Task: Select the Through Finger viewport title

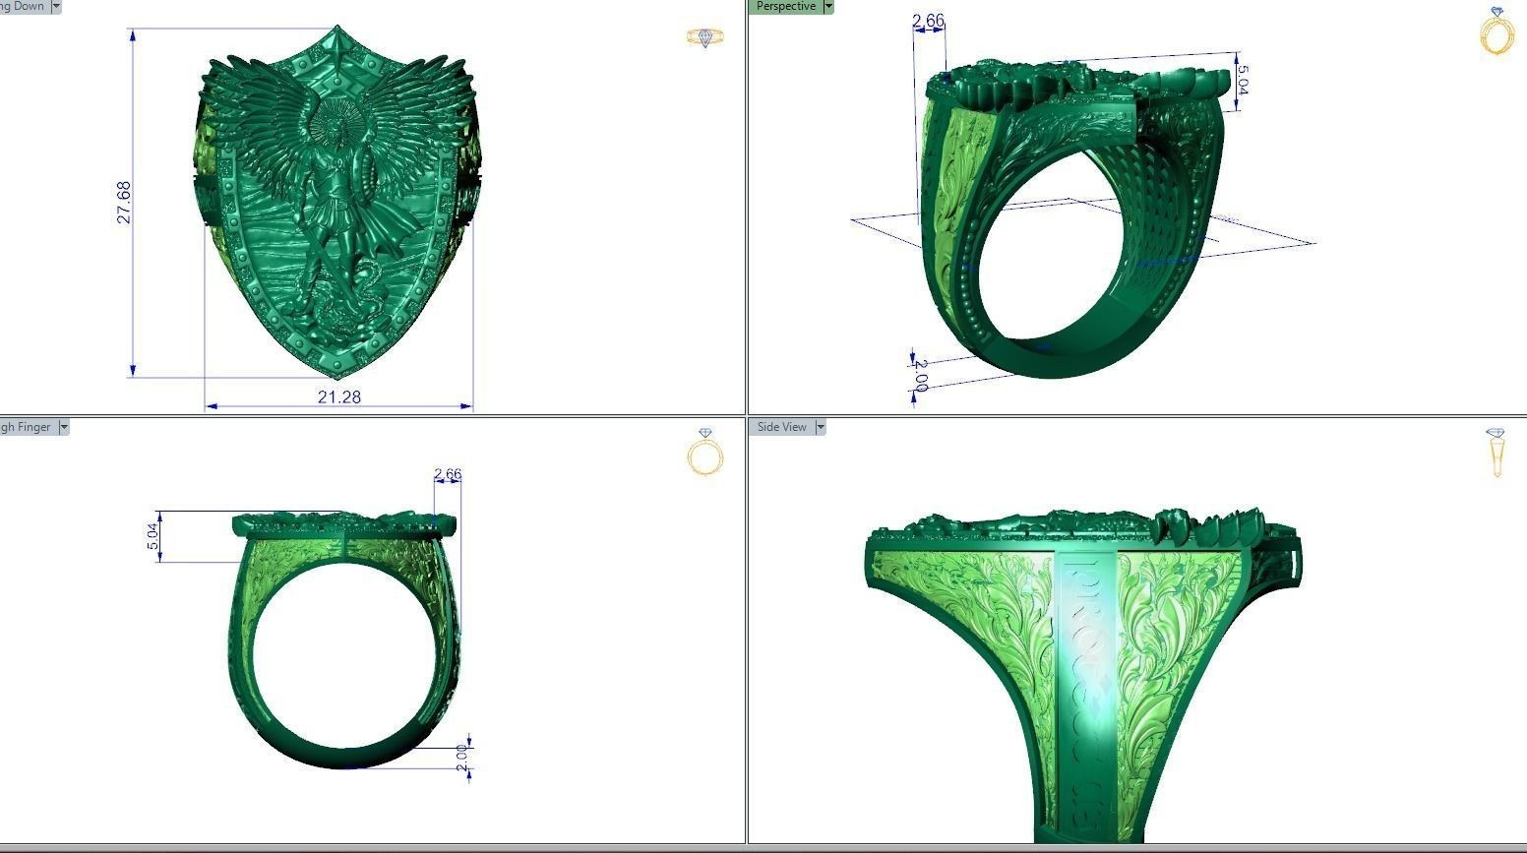Action: (x=27, y=427)
